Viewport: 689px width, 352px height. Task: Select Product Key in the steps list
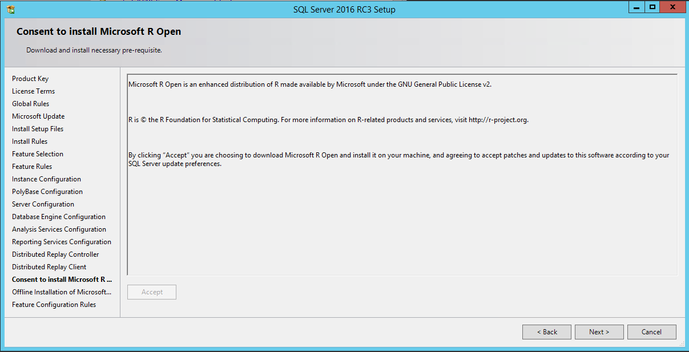[30, 79]
